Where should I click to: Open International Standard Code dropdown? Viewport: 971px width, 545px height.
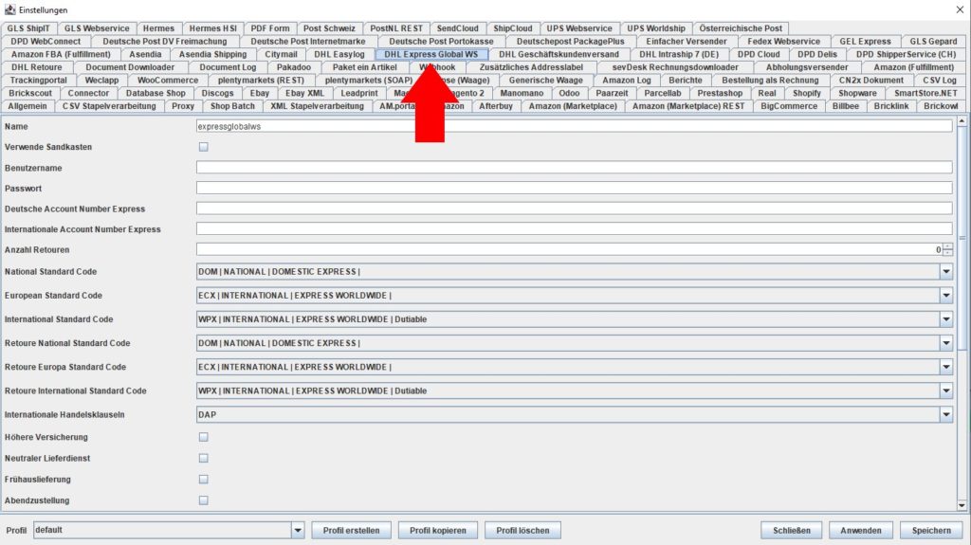point(945,319)
